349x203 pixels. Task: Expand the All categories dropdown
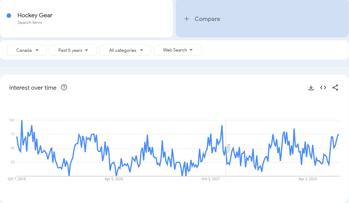pyautogui.click(x=125, y=50)
